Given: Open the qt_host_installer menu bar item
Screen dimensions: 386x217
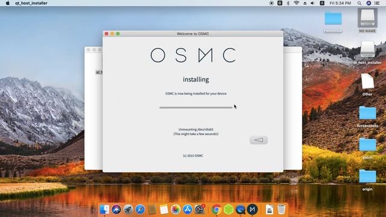Looking at the screenshot, I should [x=31, y=3].
